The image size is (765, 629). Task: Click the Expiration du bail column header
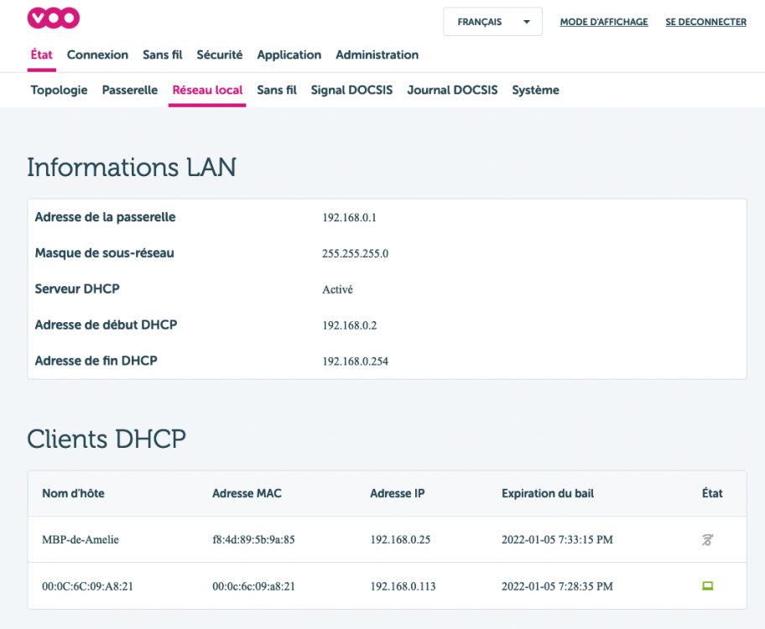(548, 494)
